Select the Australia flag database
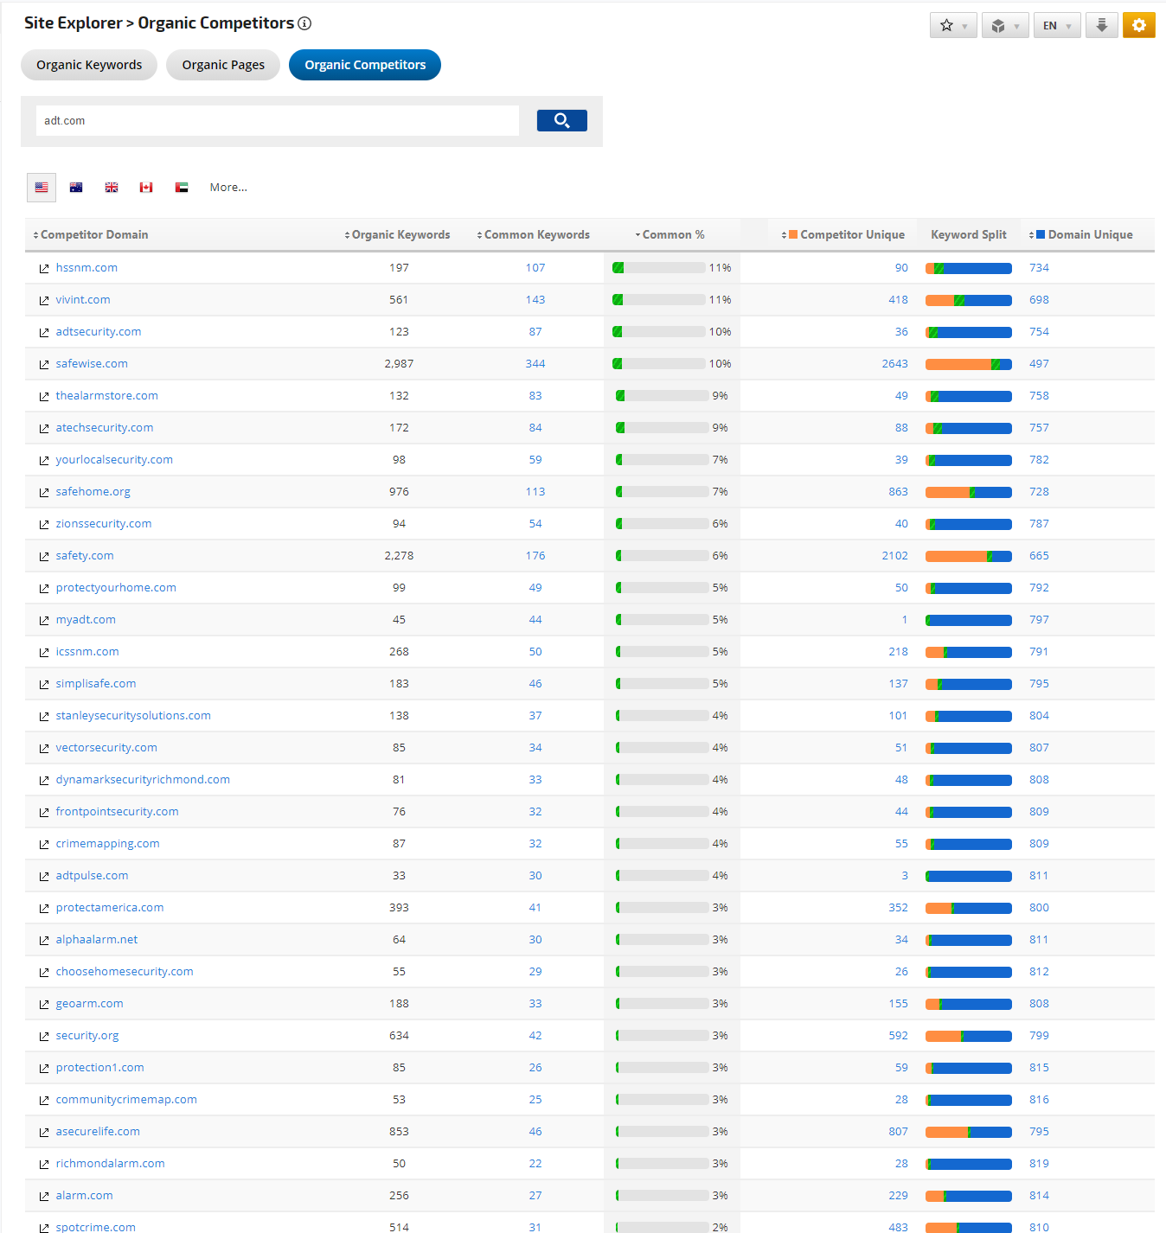1166x1233 pixels. coord(76,188)
